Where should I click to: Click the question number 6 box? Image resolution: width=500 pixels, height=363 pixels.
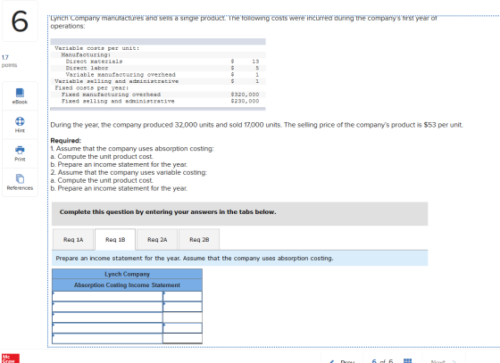click(20, 21)
